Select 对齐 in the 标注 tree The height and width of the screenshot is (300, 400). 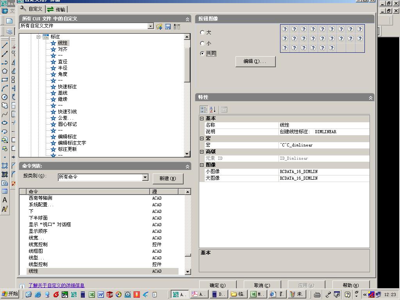click(x=62, y=49)
